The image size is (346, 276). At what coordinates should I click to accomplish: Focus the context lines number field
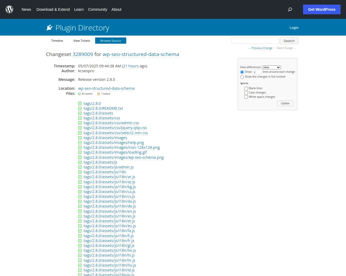pos(257,72)
